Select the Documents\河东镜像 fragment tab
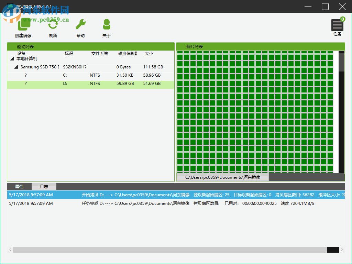The image size is (352, 264). [x=222, y=177]
